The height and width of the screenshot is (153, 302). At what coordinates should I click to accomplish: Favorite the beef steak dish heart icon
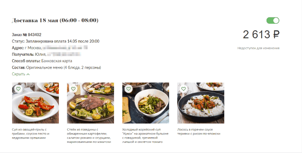point(73,89)
